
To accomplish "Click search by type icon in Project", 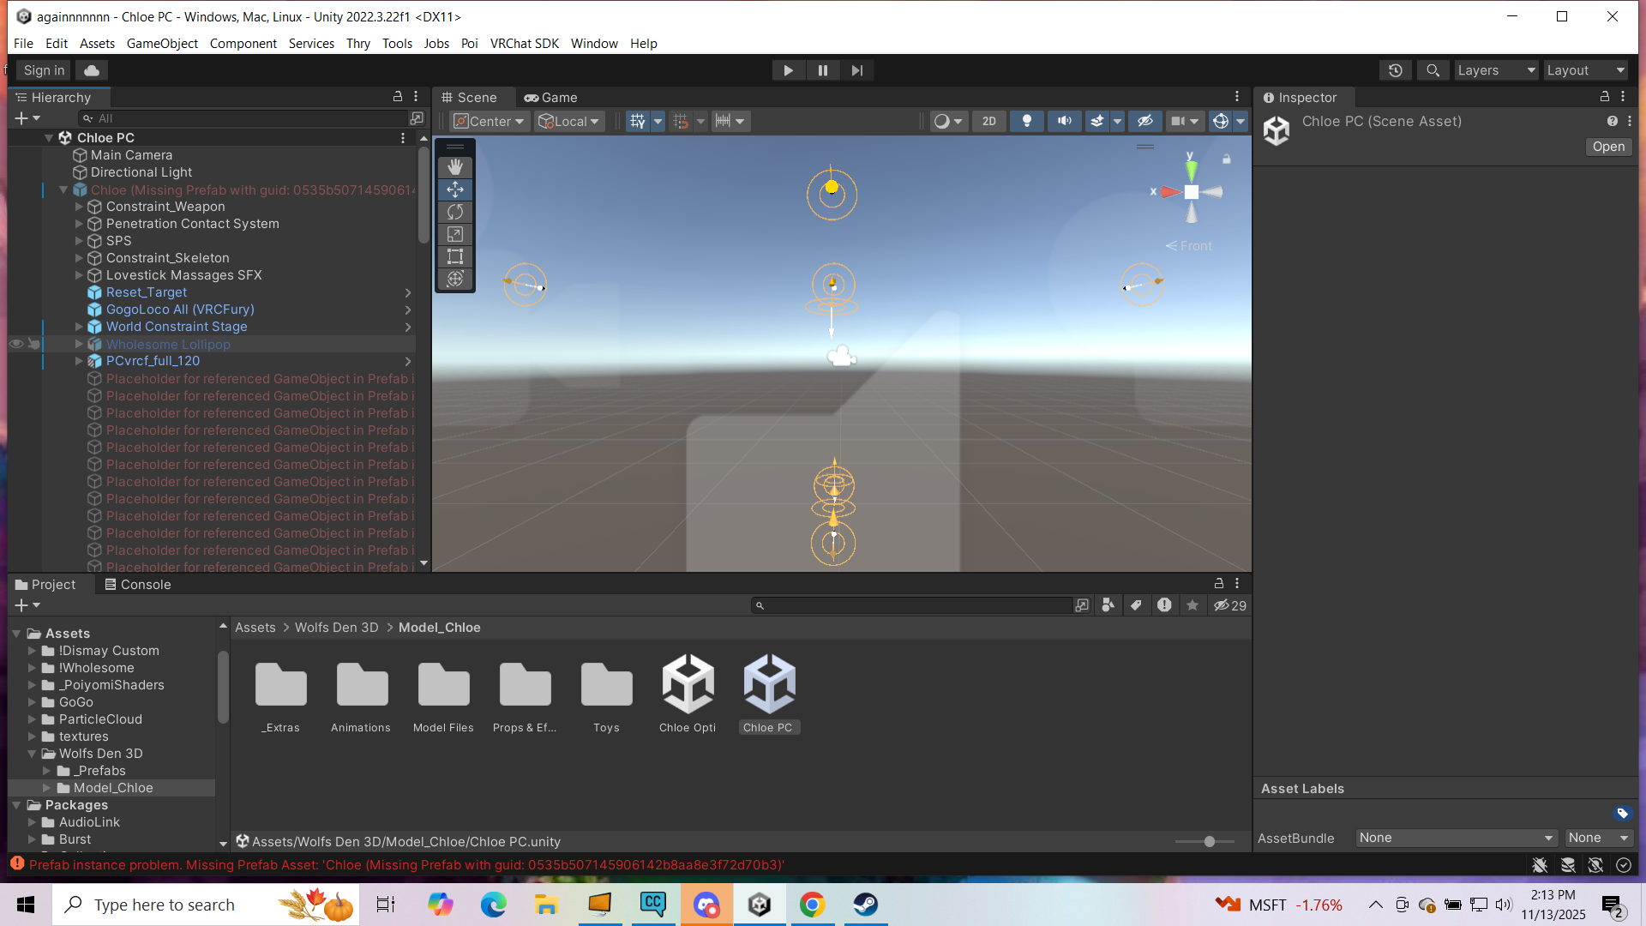I will pos(1108,605).
